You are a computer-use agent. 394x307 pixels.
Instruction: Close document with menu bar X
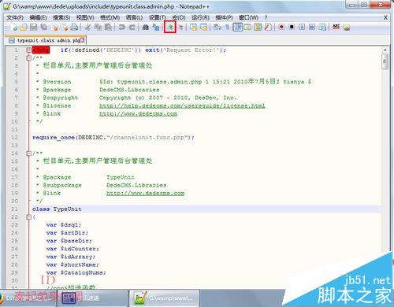(385, 17)
